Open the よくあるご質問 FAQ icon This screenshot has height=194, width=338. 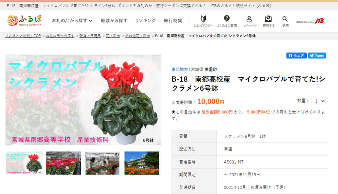(x=226, y=21)
